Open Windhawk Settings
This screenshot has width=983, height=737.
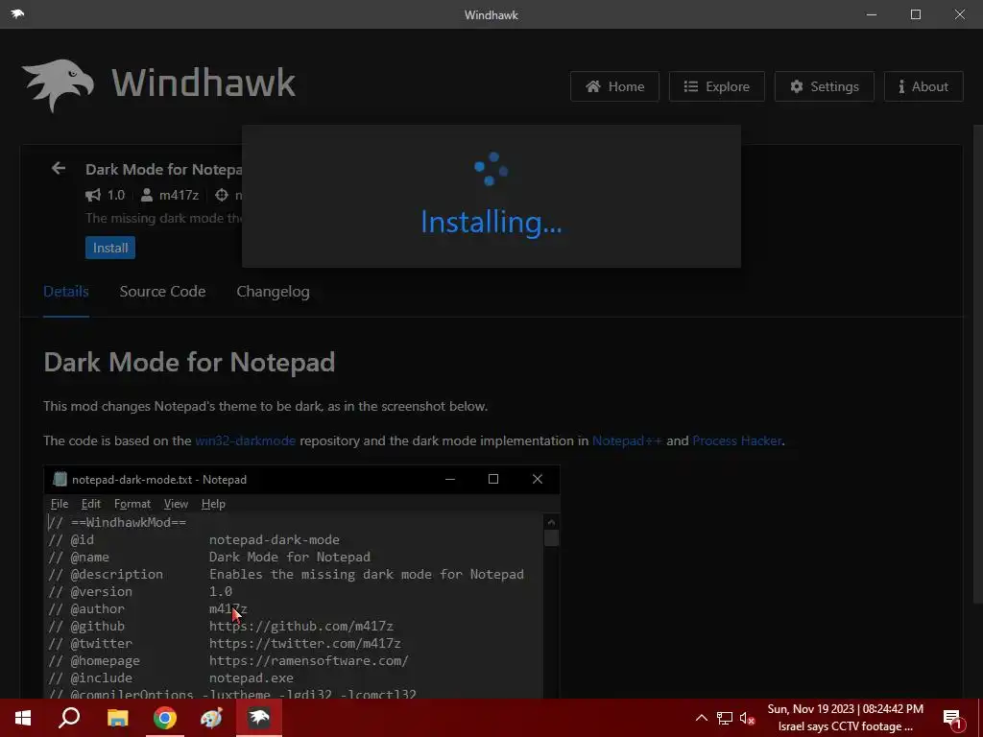(825, 86)
